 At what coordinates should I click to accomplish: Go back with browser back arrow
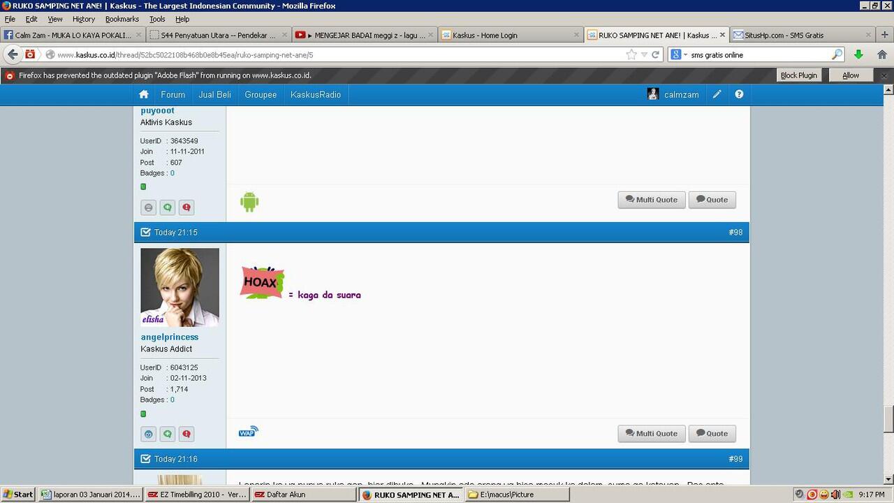[13, 54]
